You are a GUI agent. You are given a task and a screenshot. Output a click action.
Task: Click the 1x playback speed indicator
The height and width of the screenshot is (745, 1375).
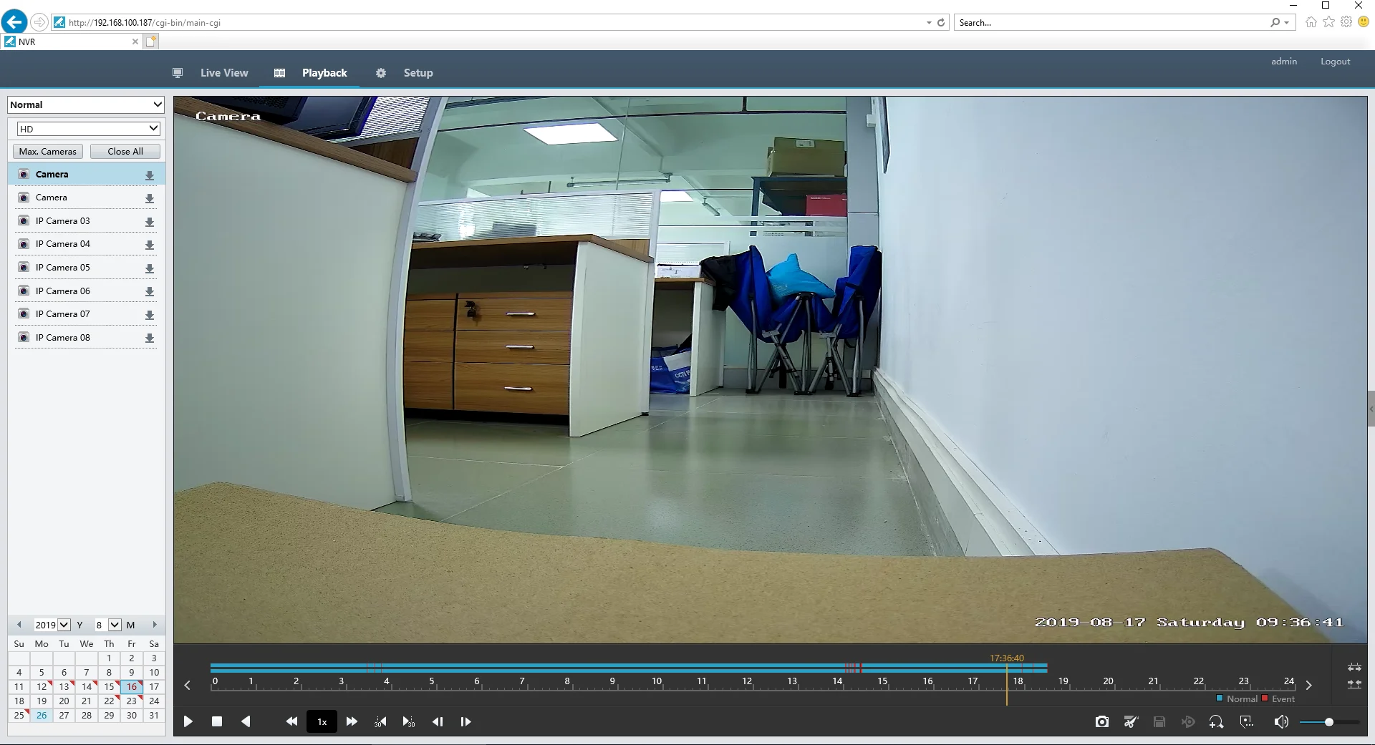tap(322, 721)
